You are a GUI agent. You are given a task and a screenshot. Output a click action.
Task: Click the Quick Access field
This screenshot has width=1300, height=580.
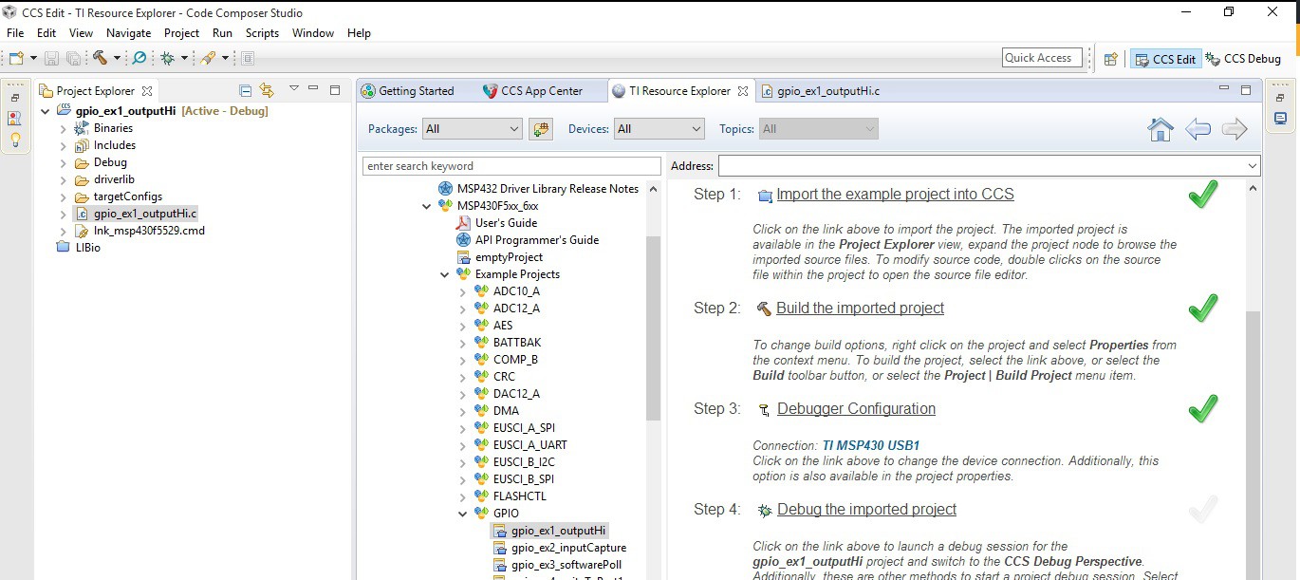1042,58
